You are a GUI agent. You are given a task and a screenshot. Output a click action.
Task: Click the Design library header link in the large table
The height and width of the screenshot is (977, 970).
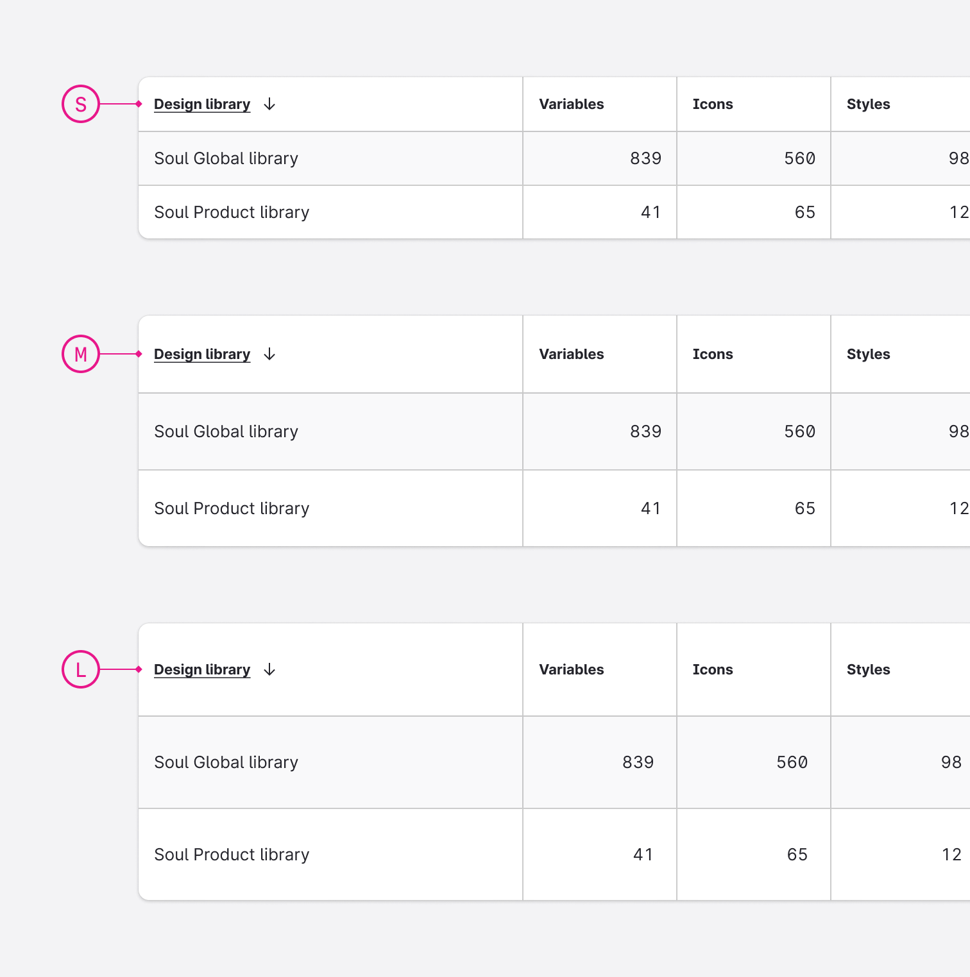[202, 670]
